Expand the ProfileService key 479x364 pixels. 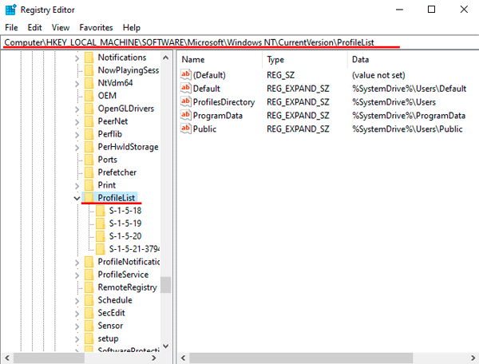pos(77,275)
